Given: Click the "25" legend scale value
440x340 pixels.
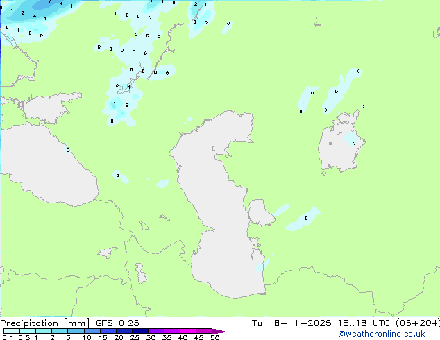Looking at the screenshot, I should (135, 337).
